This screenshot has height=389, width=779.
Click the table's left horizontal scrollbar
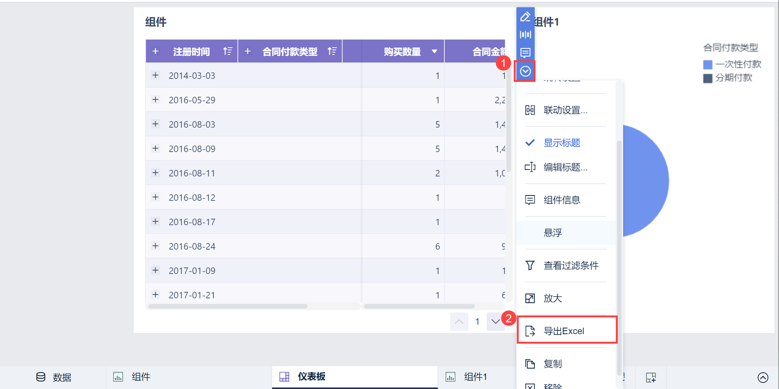(x=228, y=306)
